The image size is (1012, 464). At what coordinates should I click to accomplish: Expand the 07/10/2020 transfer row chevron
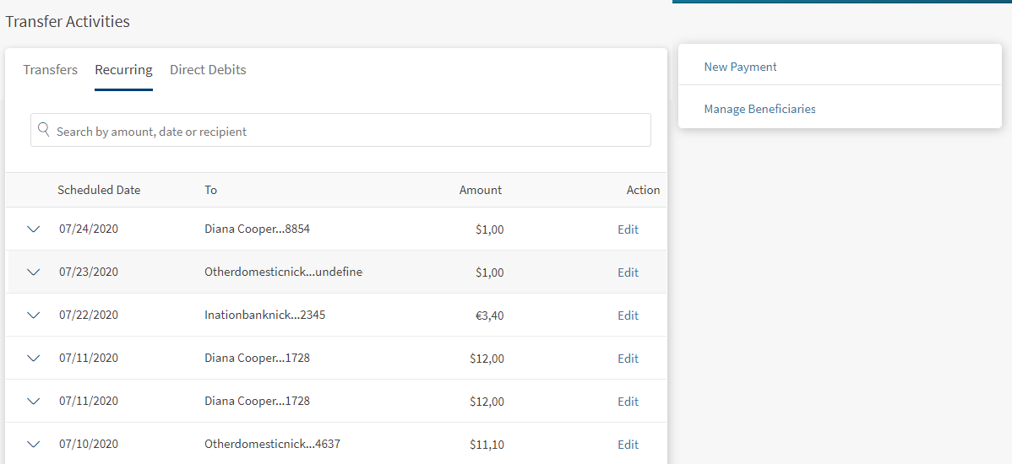click(34, 445)
